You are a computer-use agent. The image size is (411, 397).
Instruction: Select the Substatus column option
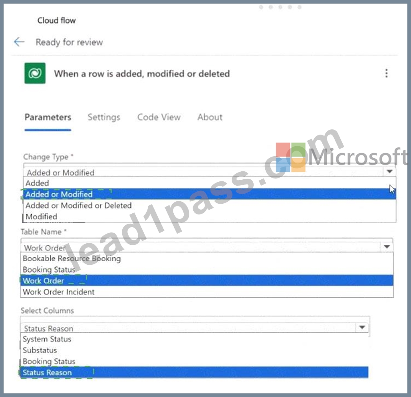[195, 350]
